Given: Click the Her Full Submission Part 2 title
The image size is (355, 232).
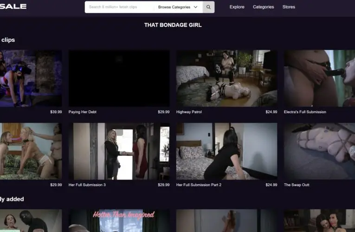Looking at the screenshot, I should [199, 185].
